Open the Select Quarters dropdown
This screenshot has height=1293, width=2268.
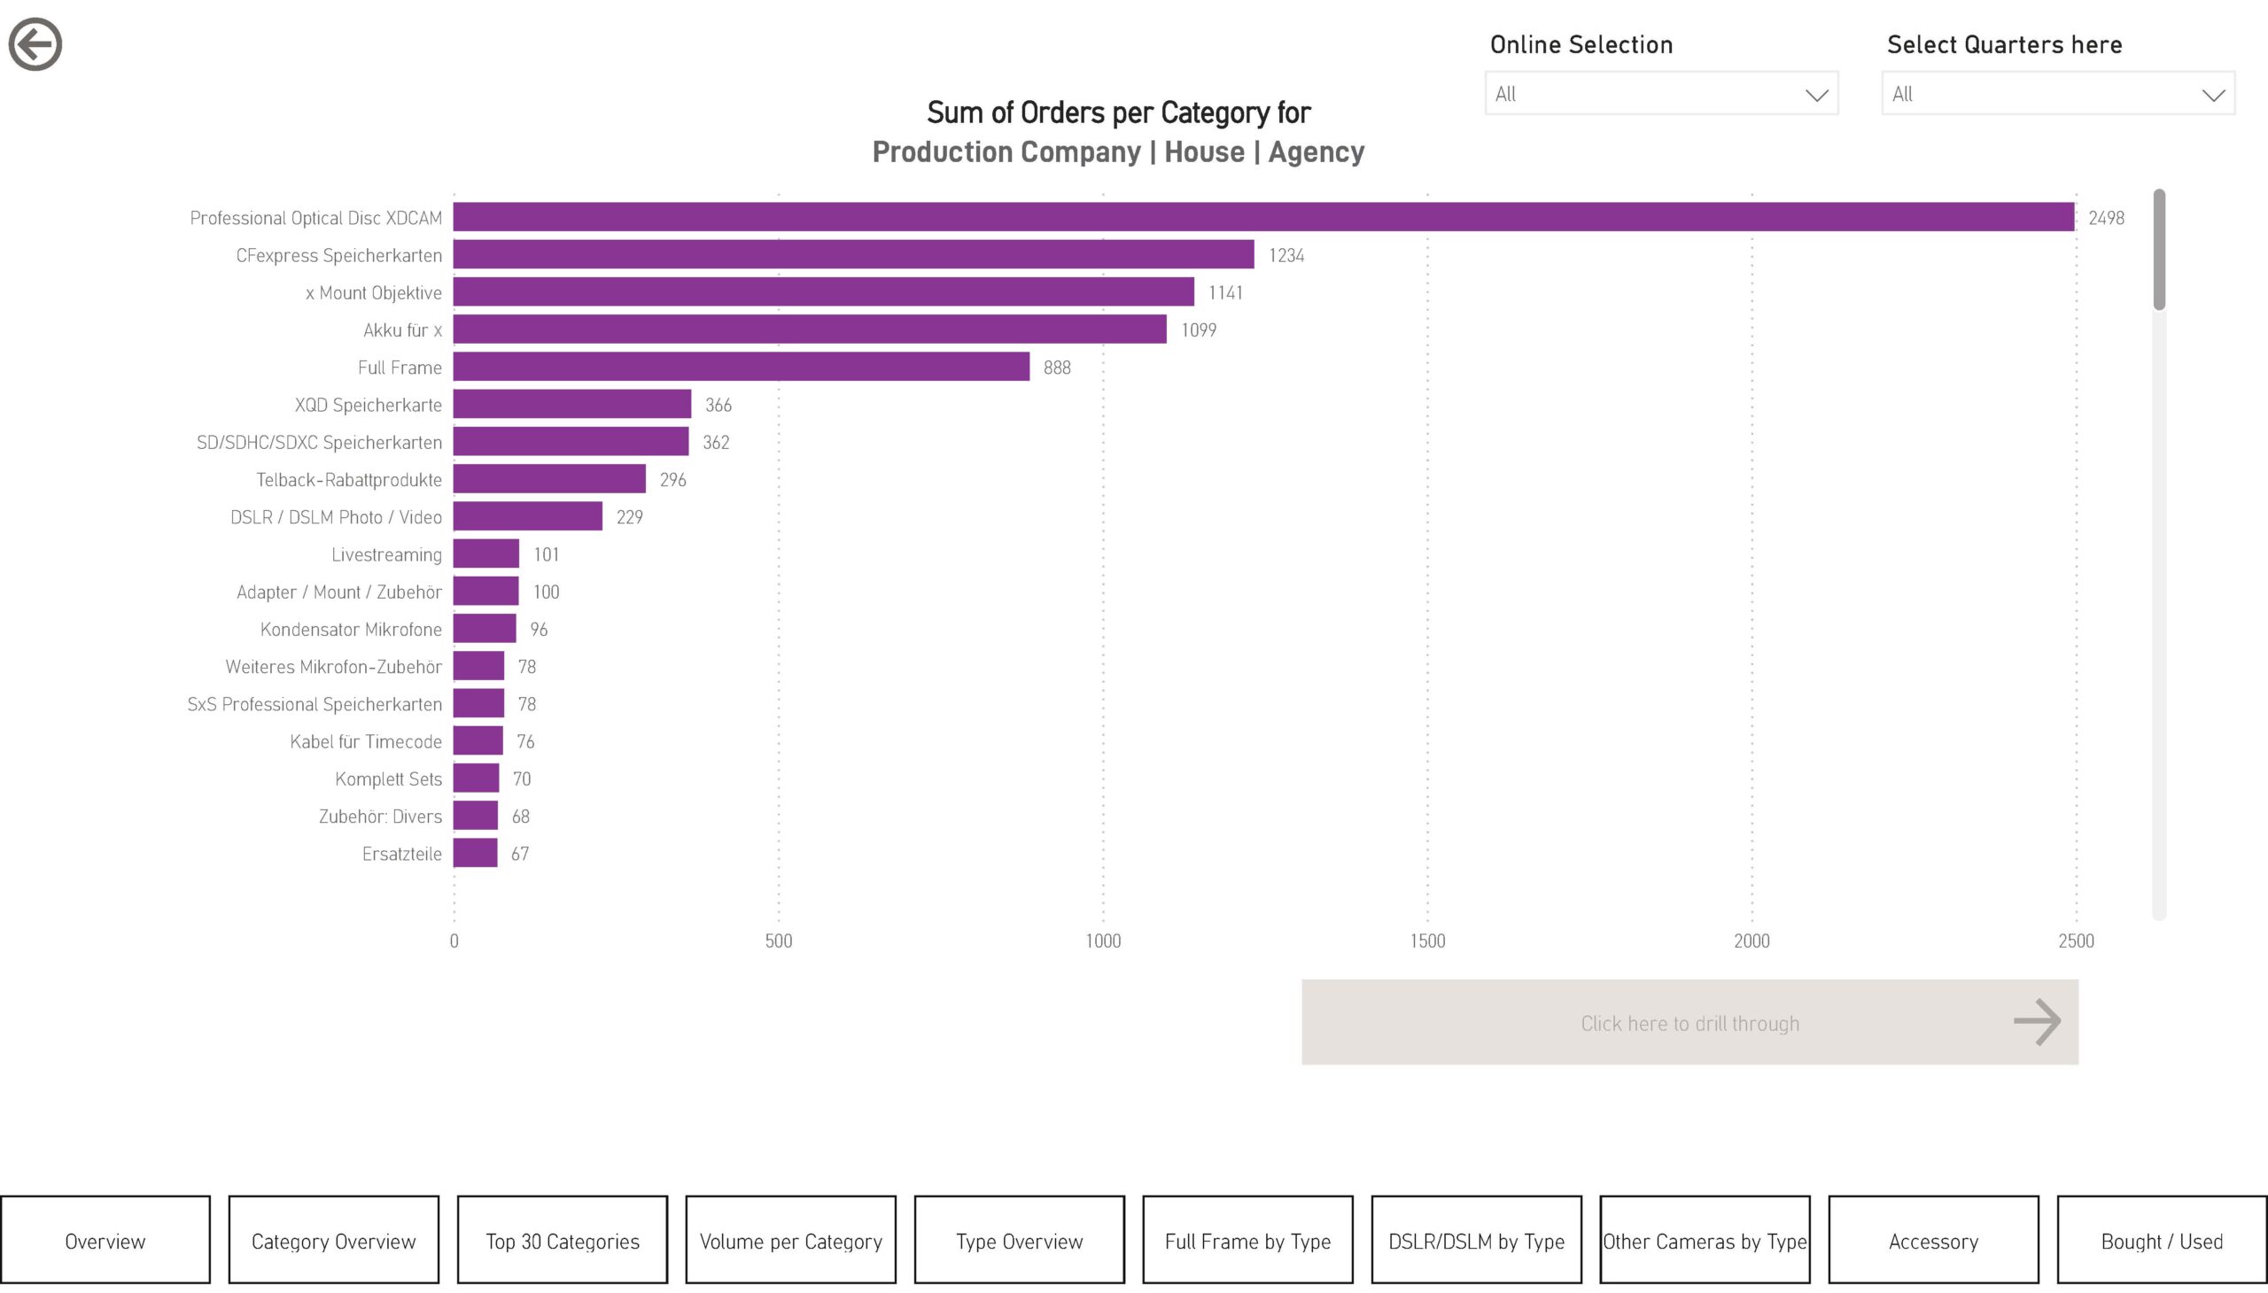[2057, 93]
